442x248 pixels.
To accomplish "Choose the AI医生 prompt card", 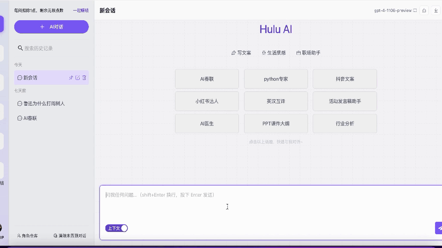I will (x=207, y=124).
